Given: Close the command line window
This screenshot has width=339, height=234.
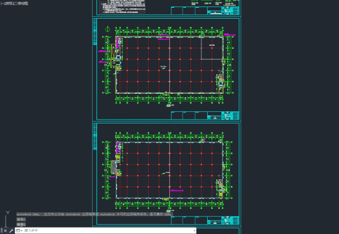Looking at the screenshot, I should [x=5, y=231].
